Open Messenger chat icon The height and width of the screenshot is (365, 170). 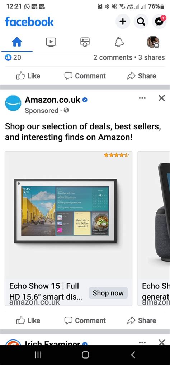(159, 22)
